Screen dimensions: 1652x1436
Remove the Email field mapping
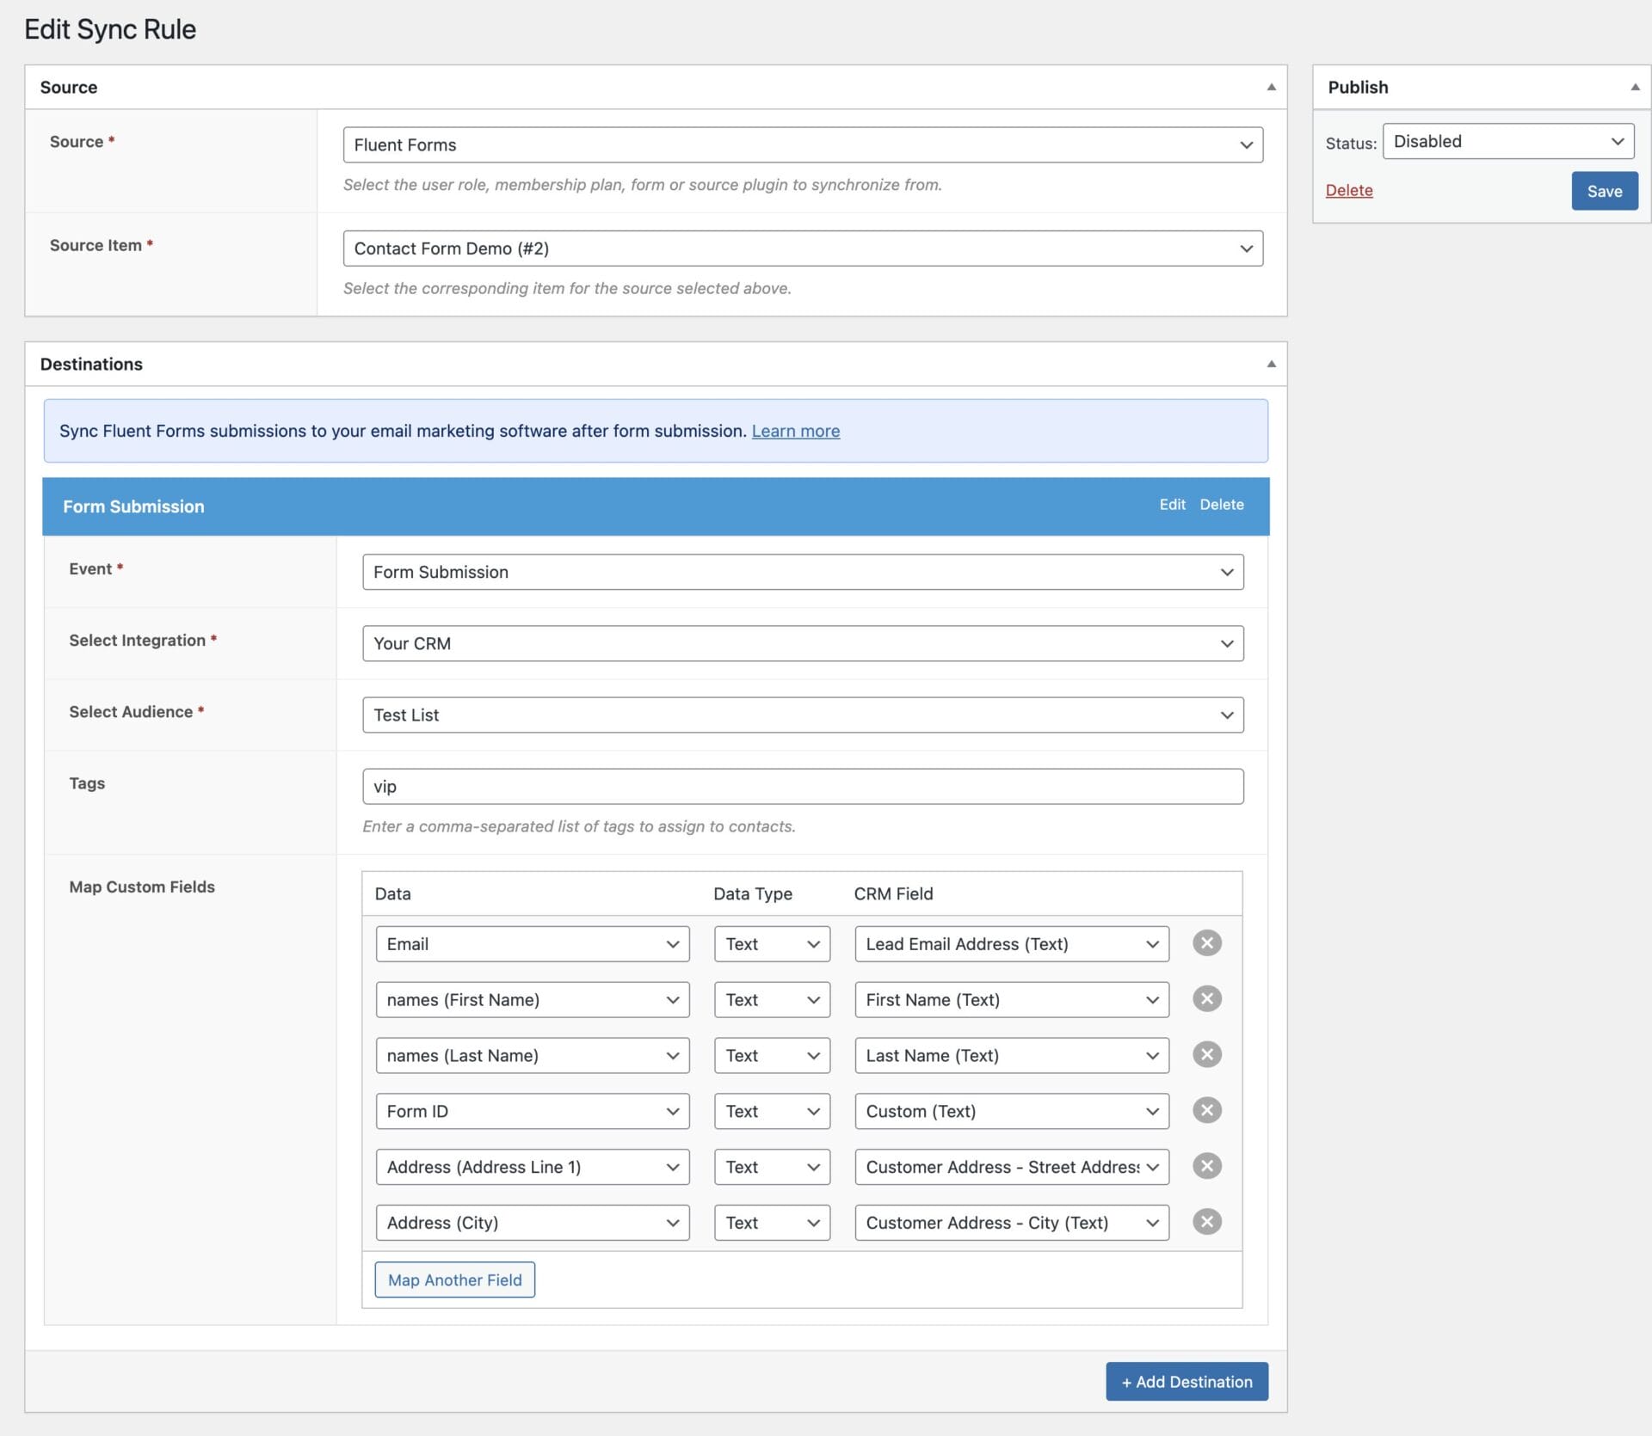tap(1206, 942)
